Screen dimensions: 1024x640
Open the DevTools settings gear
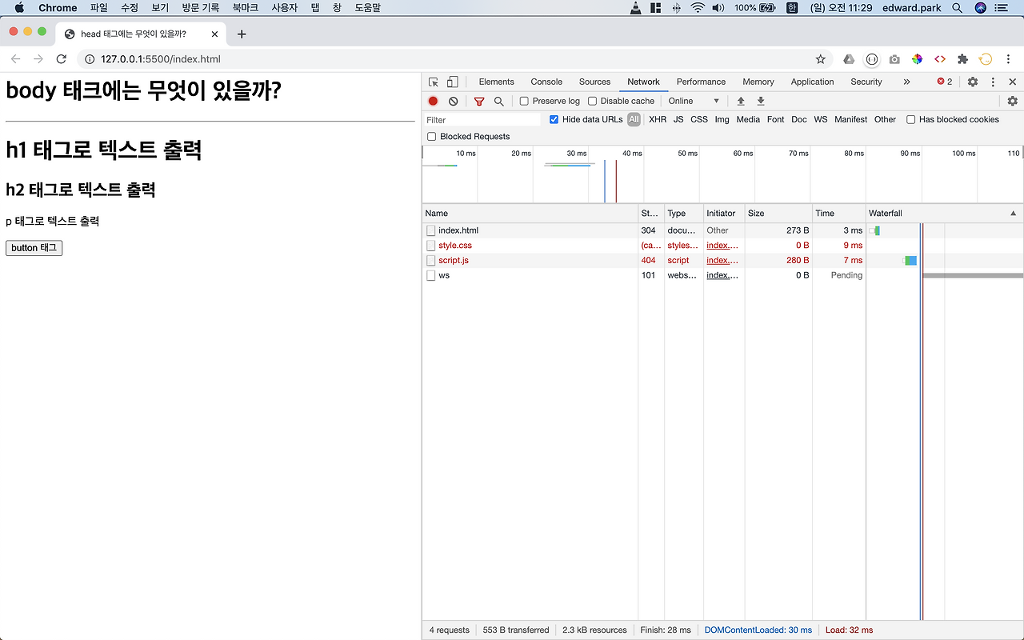(973, 82)
